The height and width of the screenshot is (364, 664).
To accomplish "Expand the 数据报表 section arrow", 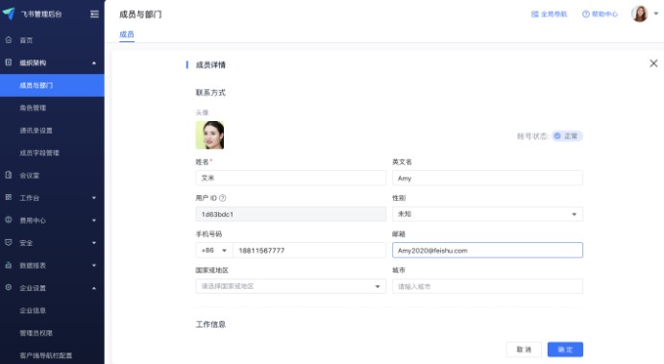I will [94, 265].
